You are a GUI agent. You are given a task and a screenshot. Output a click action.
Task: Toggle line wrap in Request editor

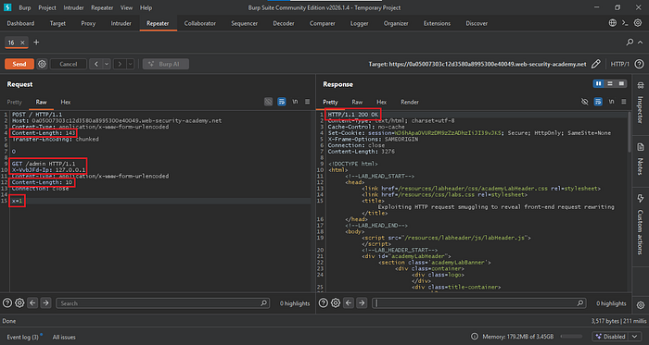(282, 102)
